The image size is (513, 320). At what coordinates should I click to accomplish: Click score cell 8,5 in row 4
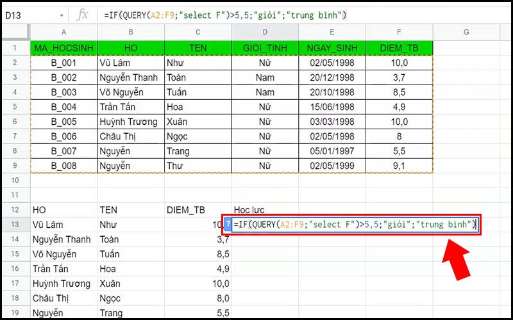(399, 92)
